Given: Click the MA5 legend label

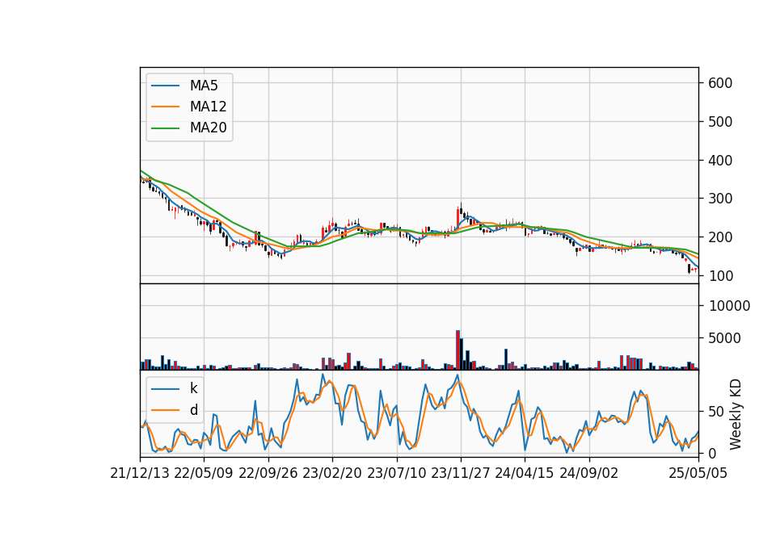Looking at the screenshot, I should [x=204, y=86].
